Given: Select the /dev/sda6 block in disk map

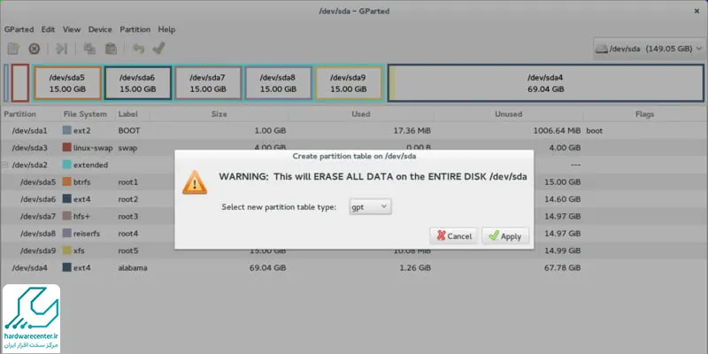Looking at the screenshot, I should click(138, 83).
